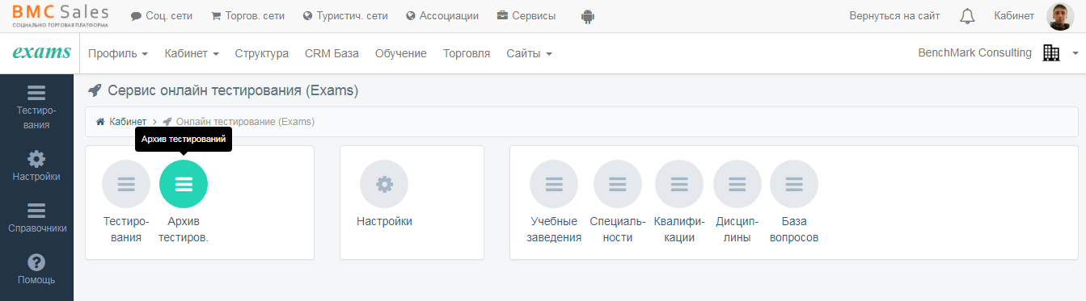Image resolution: width=1086 pixels, height=301 pixels.
Task: Open Соц. сети in the top bar
Action: click(162, 16)
